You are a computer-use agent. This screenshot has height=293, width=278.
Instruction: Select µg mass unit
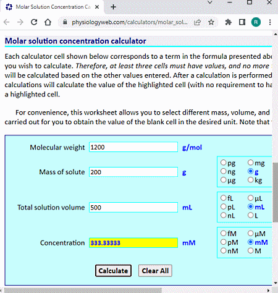coord(224,180)
